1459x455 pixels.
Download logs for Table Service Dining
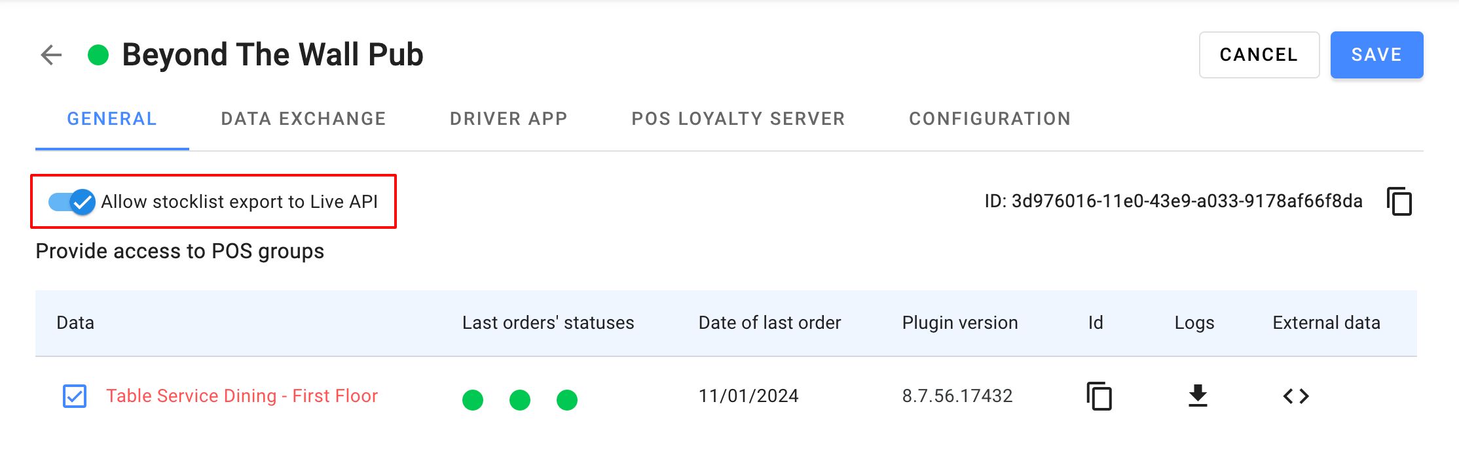(1198, 396)
